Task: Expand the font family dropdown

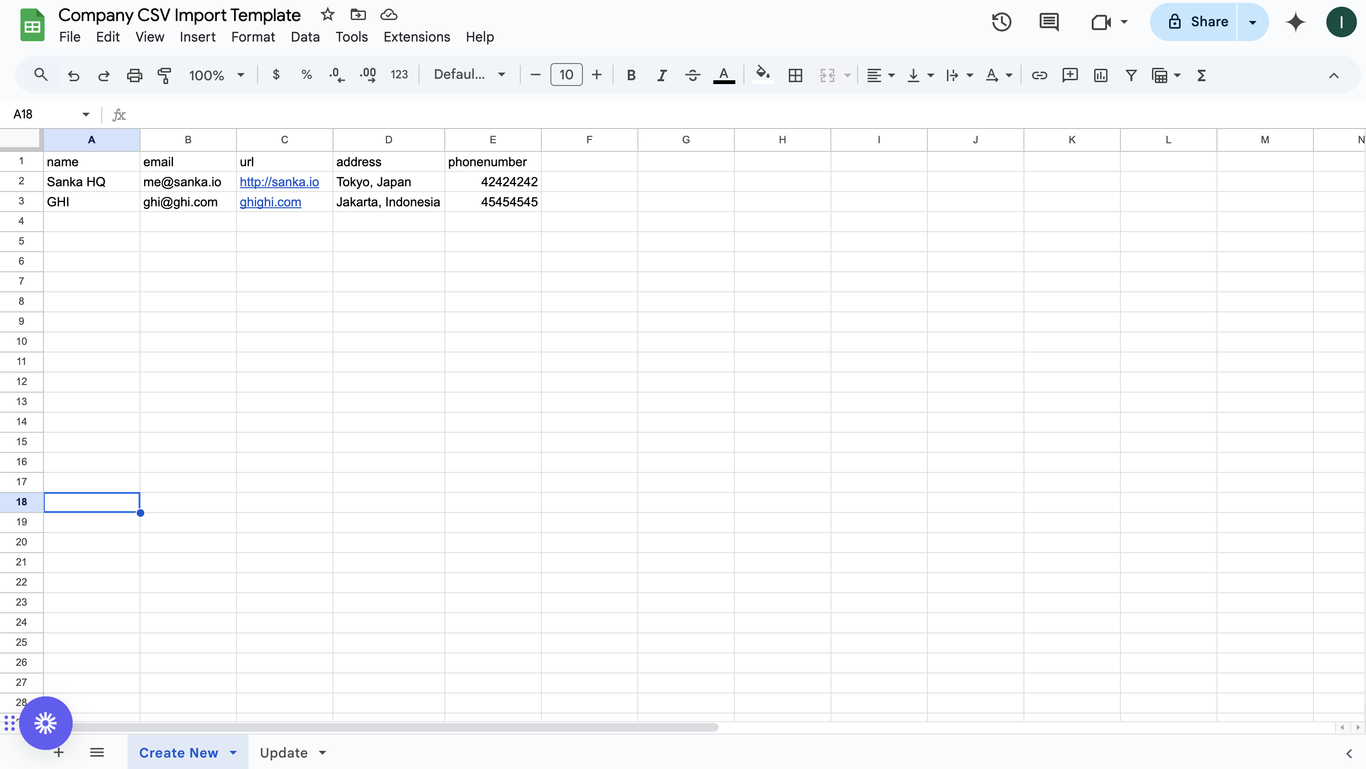Action: pos(469,75)
